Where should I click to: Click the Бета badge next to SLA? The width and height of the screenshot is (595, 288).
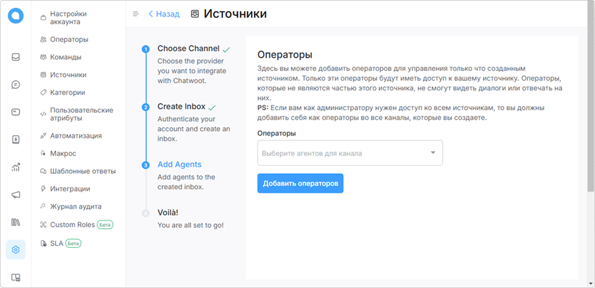73,243
